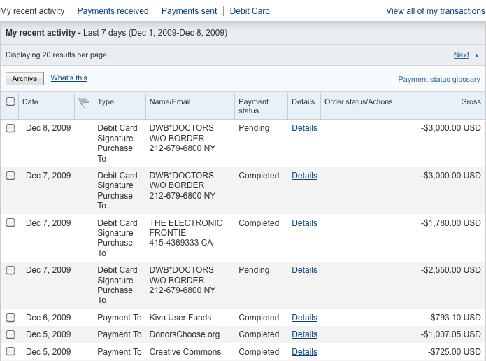Image resolution: width=486 pixels, height=361 pixels.
Task: Click the Next page arrow icon
Action: tap(476, 55)
